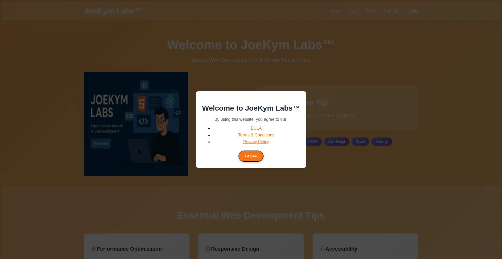Viewport: 502px width, 259px height.
Task: Open the Terms & Conditions link
Action: coord(256,135)
